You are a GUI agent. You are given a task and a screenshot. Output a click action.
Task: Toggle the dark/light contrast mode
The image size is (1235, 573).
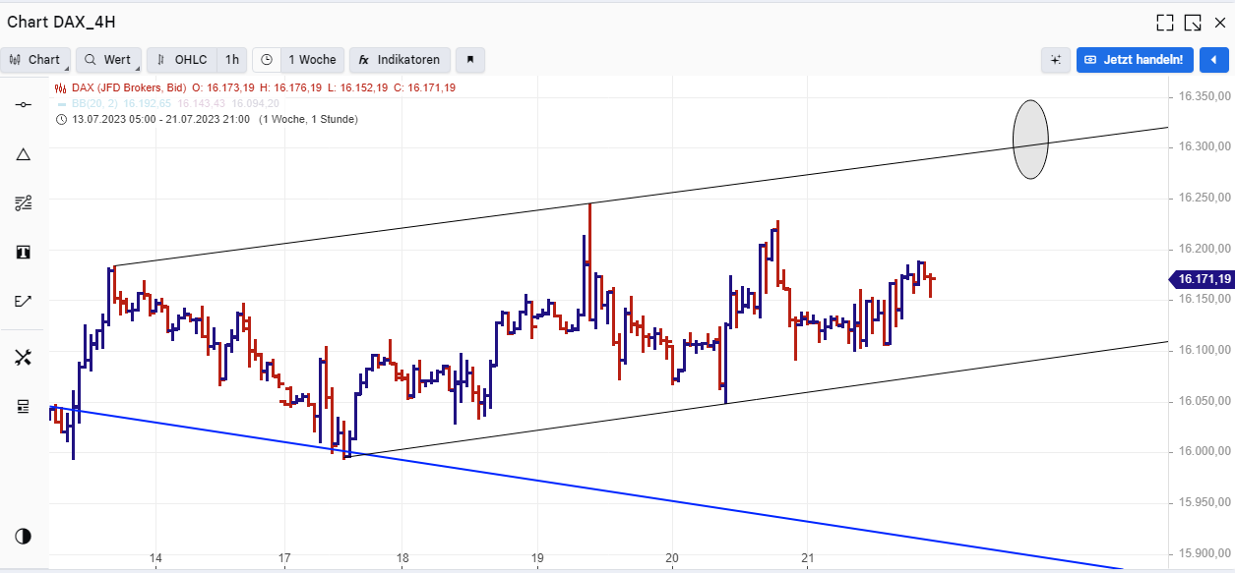[x=24, y=536]
